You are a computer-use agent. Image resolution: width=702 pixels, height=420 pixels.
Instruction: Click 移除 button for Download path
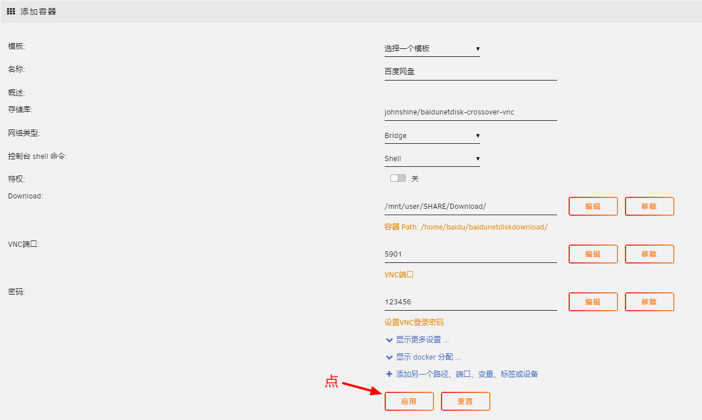pos(649,207)
